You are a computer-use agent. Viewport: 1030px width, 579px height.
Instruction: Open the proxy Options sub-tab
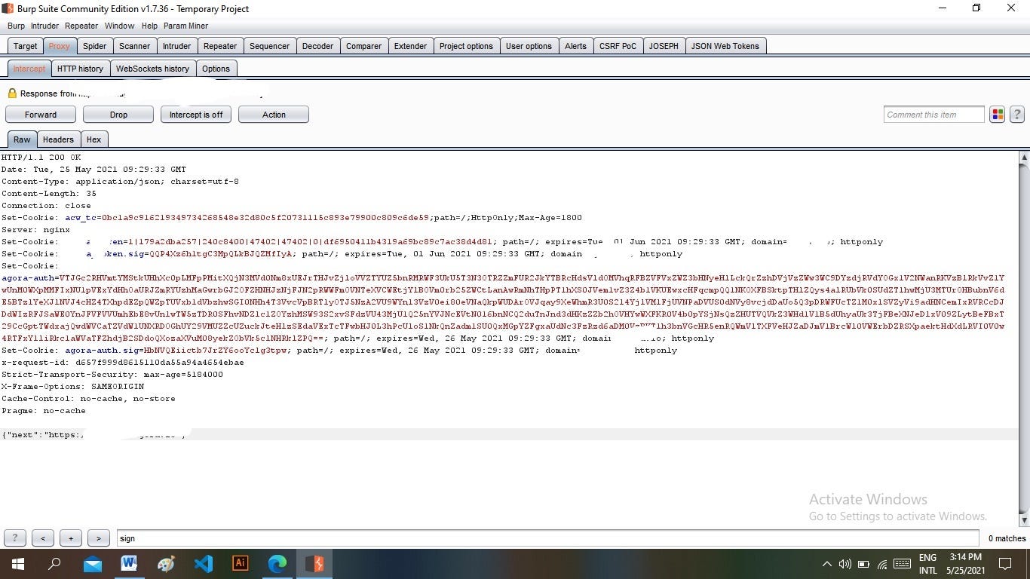[x=216, y=69]
